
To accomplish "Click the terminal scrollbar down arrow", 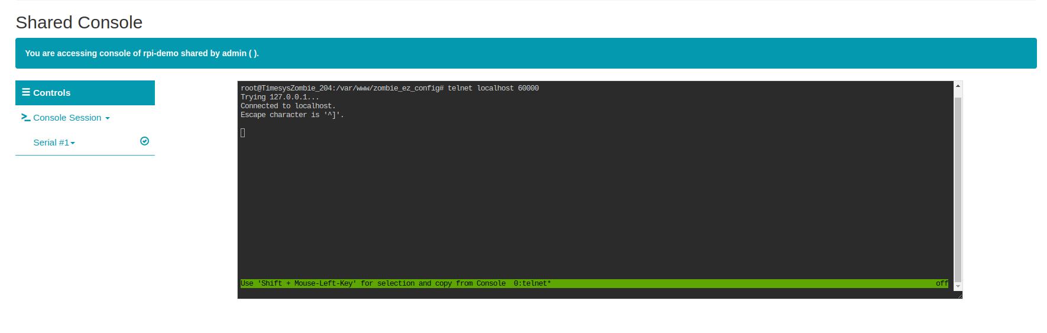I will (958, 287).
